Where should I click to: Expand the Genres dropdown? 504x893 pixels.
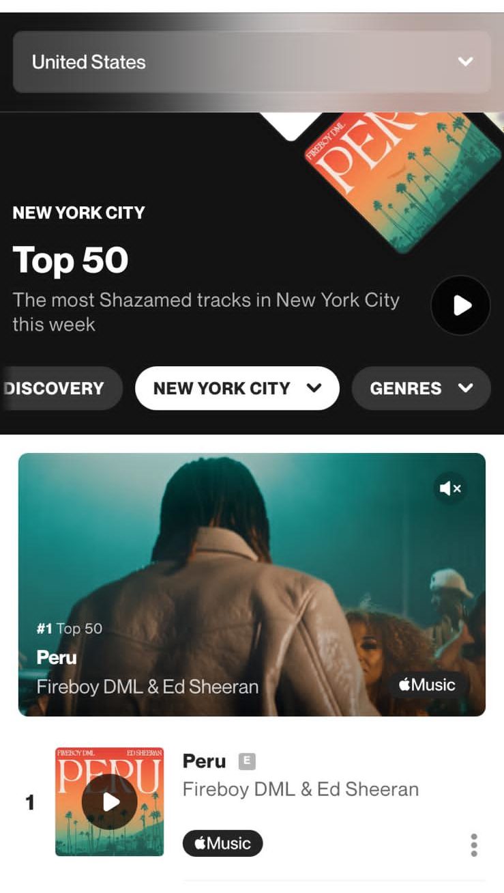pos(421,388)
